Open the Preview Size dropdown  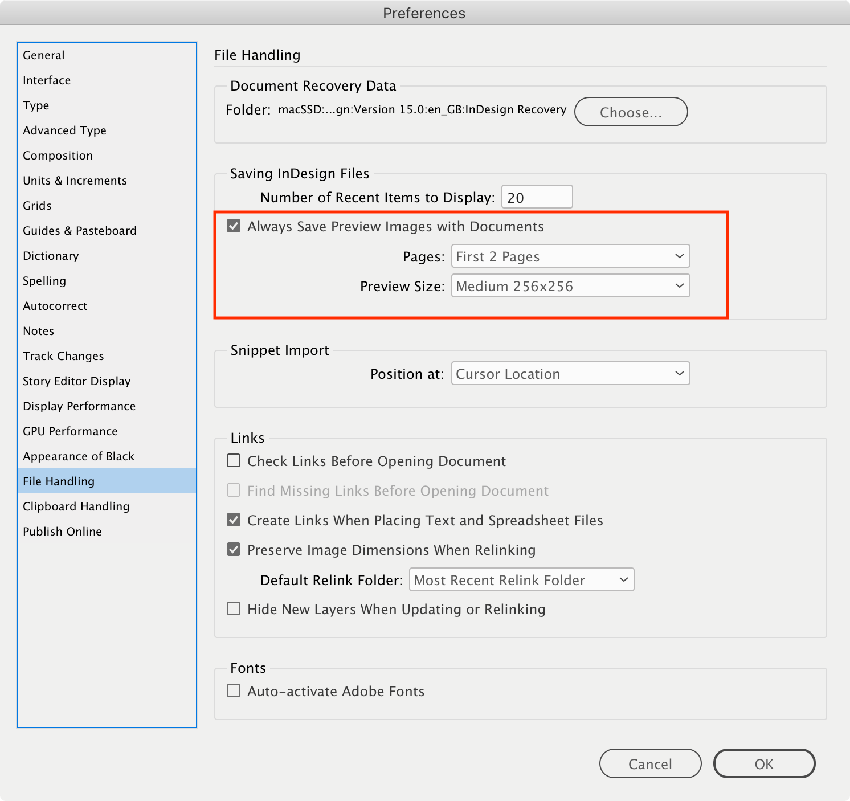(570, 286)
